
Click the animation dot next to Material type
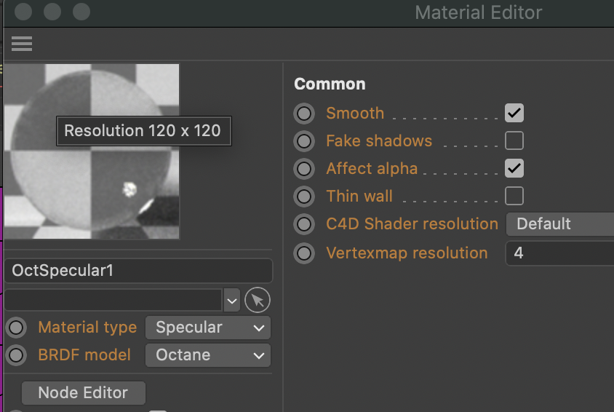[x=16, y=328]
